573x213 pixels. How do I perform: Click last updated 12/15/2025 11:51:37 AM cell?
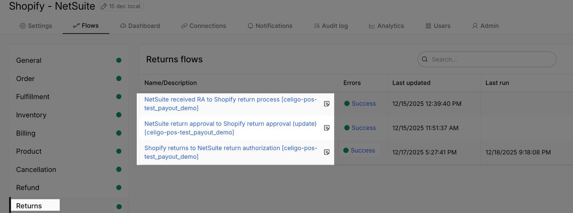[x=425, y=128]
